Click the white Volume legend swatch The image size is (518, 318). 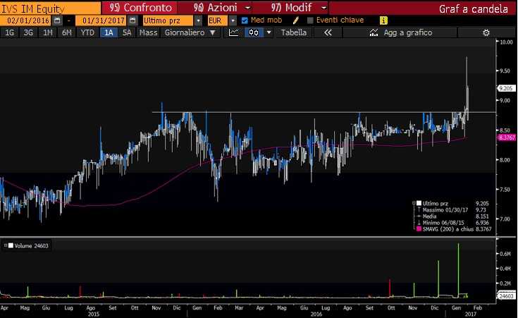(11, 245)
